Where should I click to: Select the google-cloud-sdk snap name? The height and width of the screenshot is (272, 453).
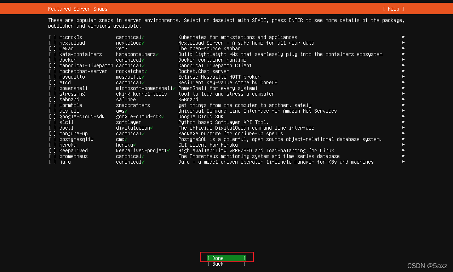[82, 117]
